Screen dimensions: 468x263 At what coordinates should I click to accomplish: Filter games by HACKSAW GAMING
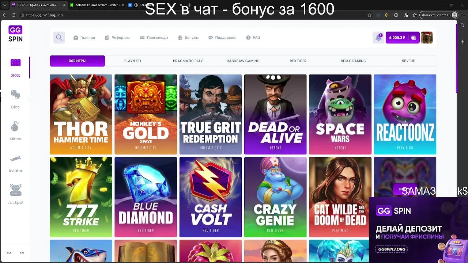(x=243, y=61)
